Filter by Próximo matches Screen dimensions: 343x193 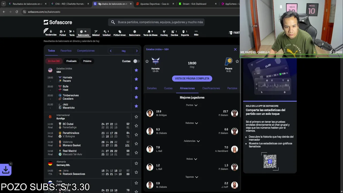87,61
